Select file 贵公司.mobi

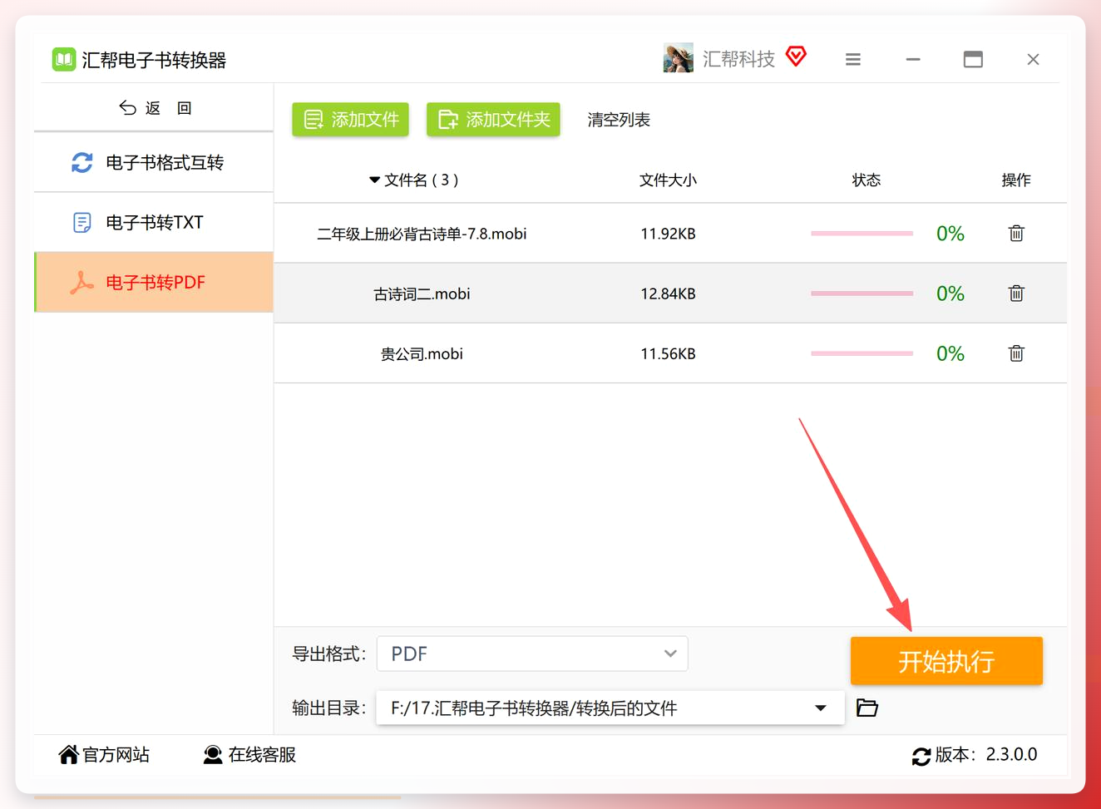tap(422, 353)
